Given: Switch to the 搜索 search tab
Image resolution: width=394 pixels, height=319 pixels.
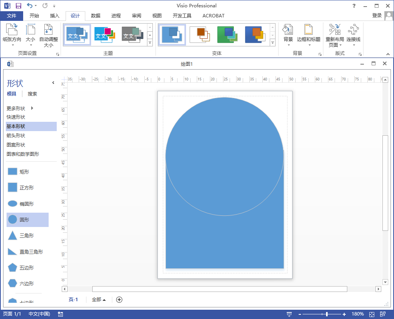Looking at the screenshot, I should click(32, 94).
